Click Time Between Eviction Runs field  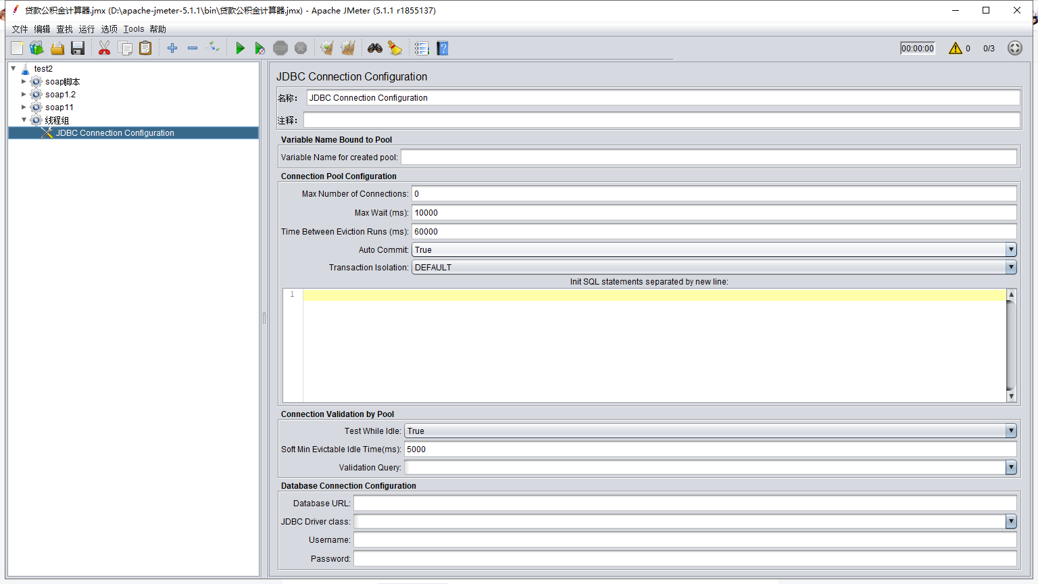[x=714, y=232]
